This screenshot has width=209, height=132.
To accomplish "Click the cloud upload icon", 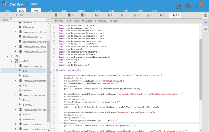I will pos(21,15).
